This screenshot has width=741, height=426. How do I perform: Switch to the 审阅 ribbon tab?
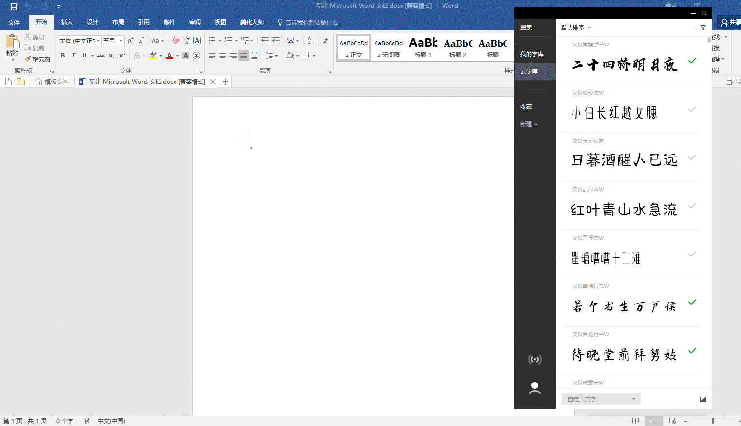[195, 22]
